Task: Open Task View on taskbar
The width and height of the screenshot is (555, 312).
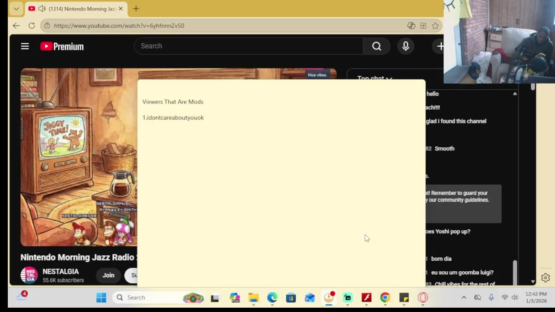Action: [215, 298]
